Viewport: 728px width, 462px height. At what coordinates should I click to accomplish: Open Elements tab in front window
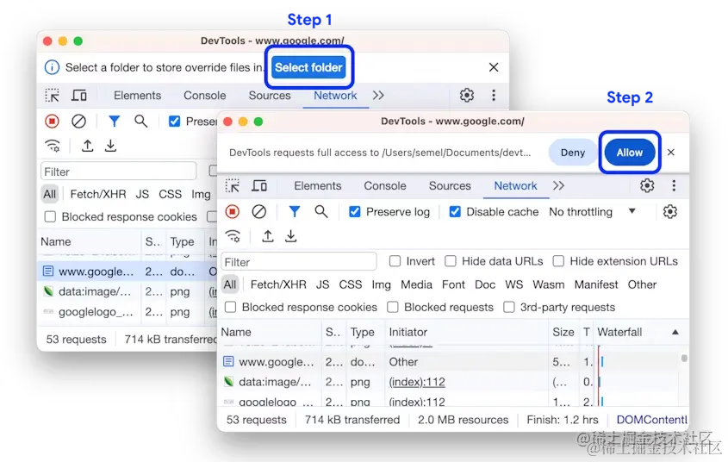[x=318, y=185]
